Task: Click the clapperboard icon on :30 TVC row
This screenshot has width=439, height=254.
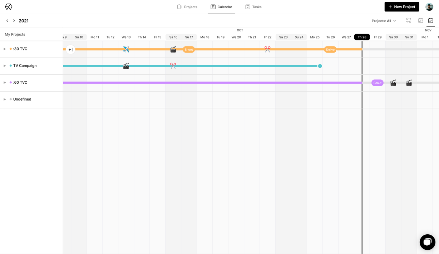Action: tap(173, 49)
